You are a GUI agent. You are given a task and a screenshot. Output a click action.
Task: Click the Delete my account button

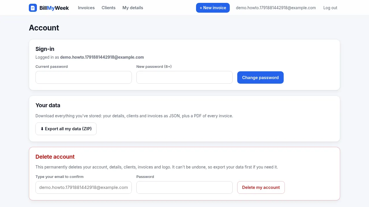coord(261,187)
